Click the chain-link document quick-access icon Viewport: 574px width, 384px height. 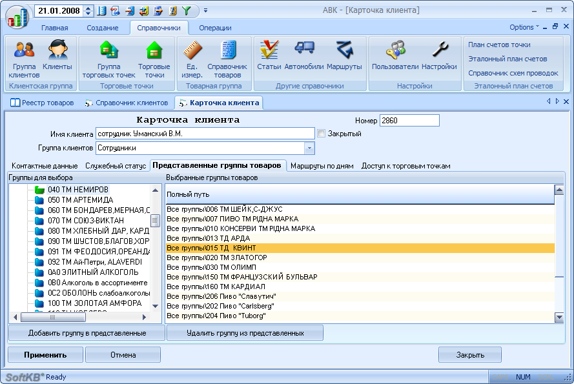point(116,10)
